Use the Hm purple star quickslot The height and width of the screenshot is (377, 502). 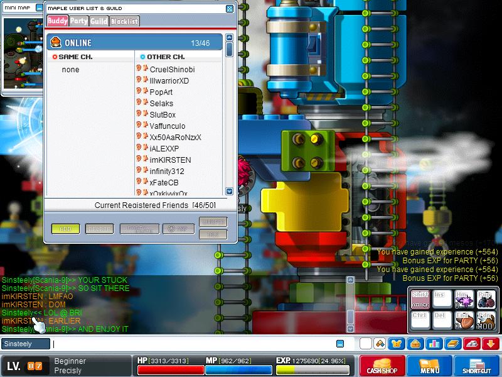coord(464,300)
